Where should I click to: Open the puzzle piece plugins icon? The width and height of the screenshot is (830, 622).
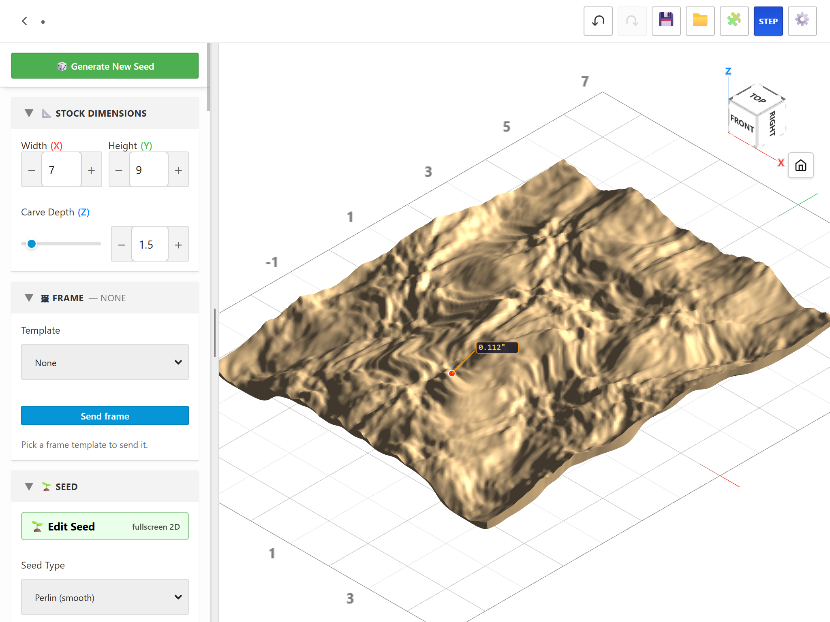click(x=734, y=21)
